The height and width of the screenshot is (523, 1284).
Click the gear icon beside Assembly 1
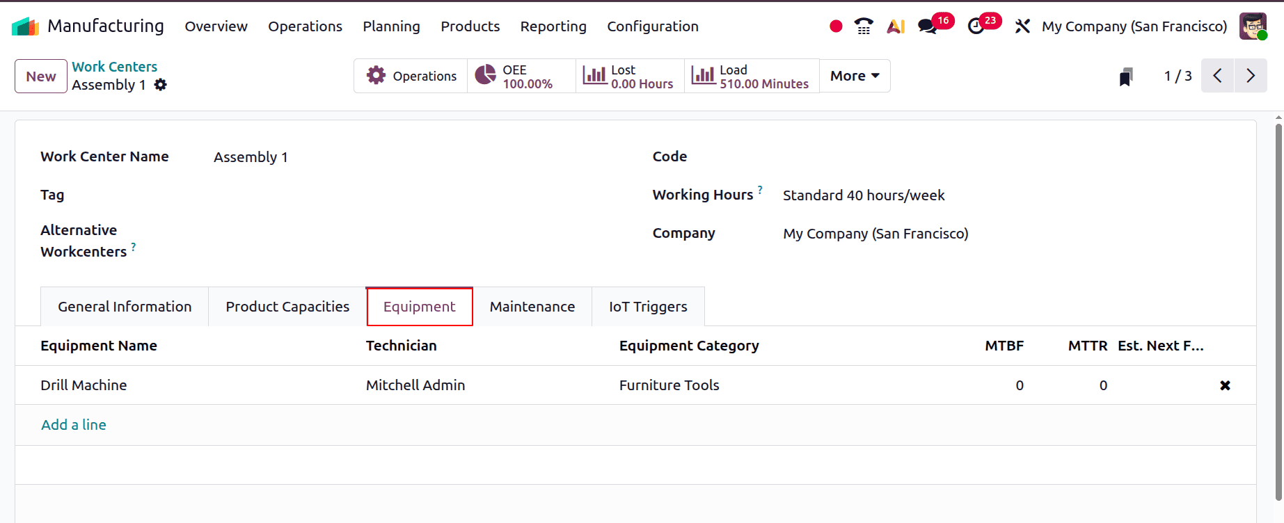(x=161, y=85)
